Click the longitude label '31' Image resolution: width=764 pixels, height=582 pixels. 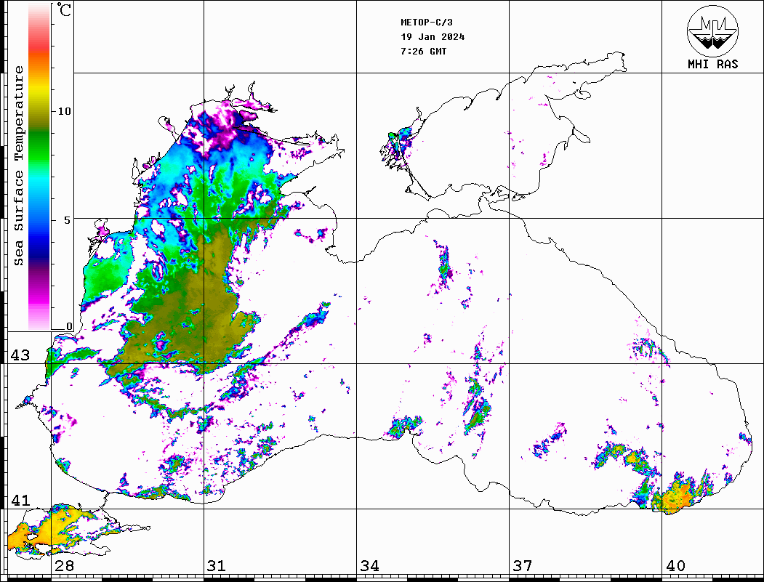click(x=217, y=566)
